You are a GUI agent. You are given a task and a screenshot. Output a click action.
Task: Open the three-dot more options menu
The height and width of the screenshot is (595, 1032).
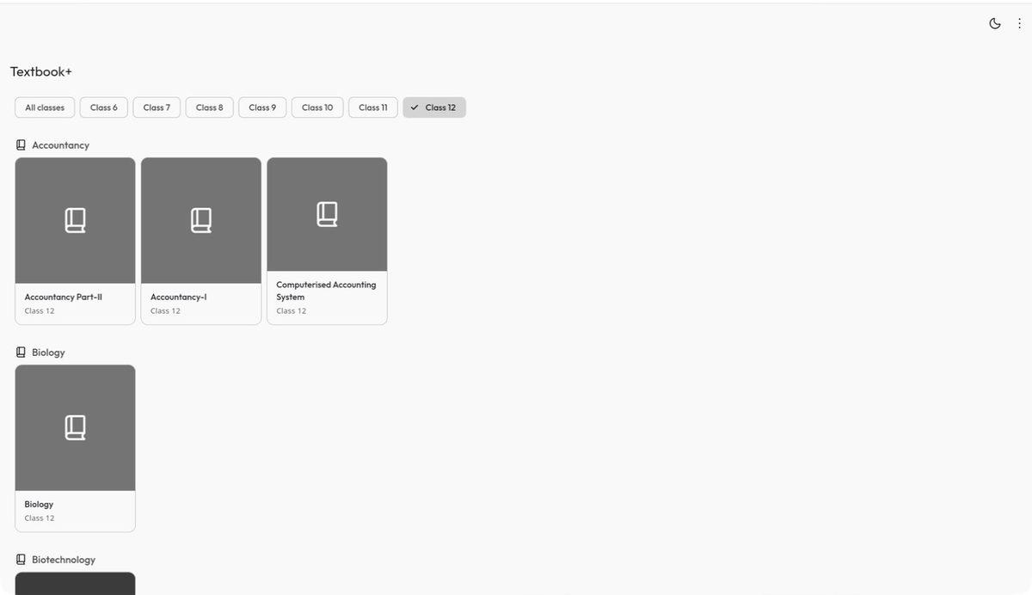point(1020,23)
